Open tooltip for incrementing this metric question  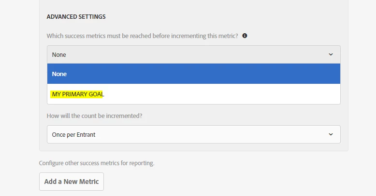[245, 36]
